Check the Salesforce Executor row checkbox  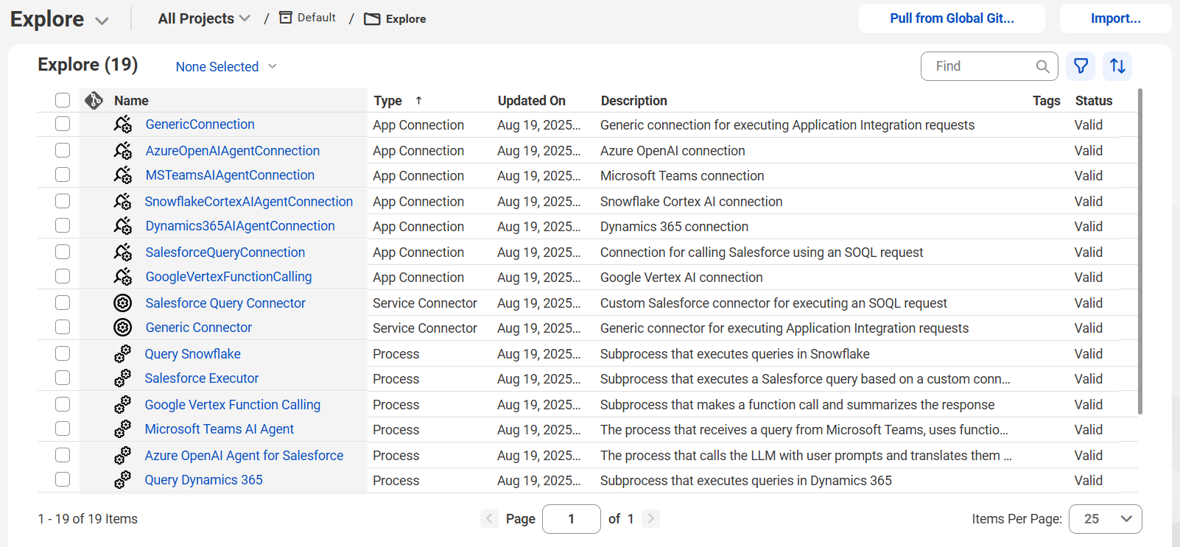pyautogui.click(x=63, y=378)
